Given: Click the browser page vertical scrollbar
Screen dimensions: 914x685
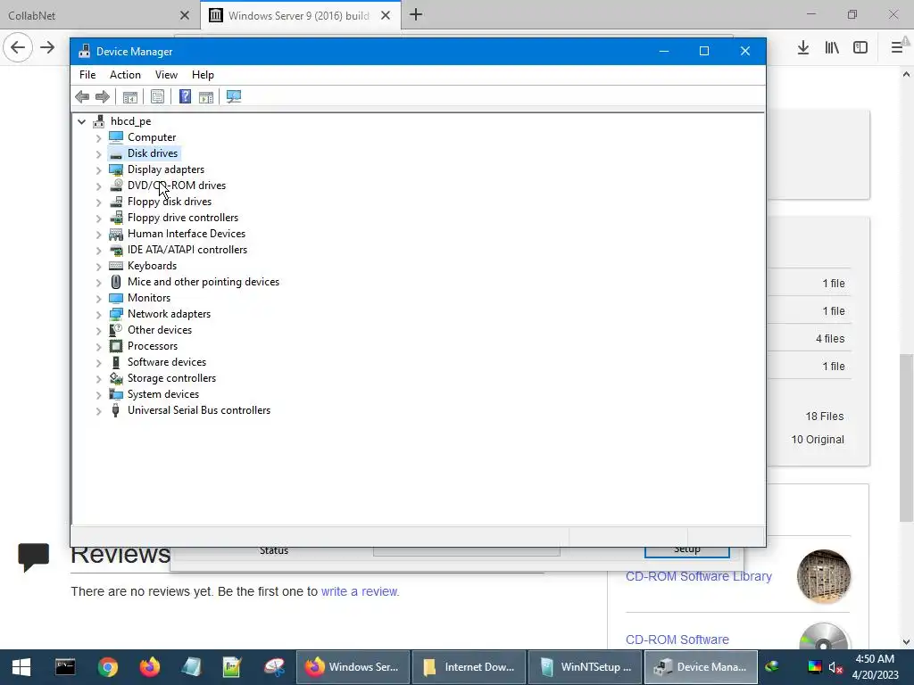Looking at the screenshot, I should (x=906, y=438).
